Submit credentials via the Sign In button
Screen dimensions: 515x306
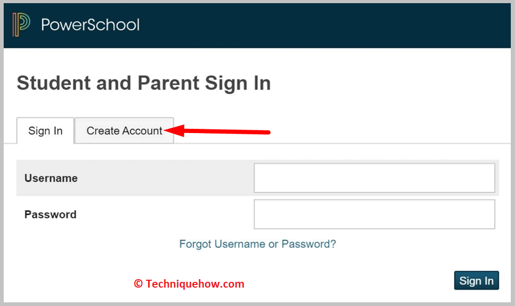(475, 280)
